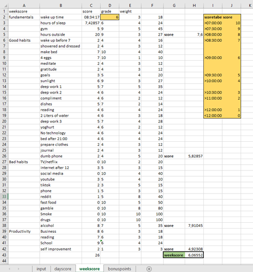Select column D header
The image size is (253, 272).
click(x=110, y=6)
